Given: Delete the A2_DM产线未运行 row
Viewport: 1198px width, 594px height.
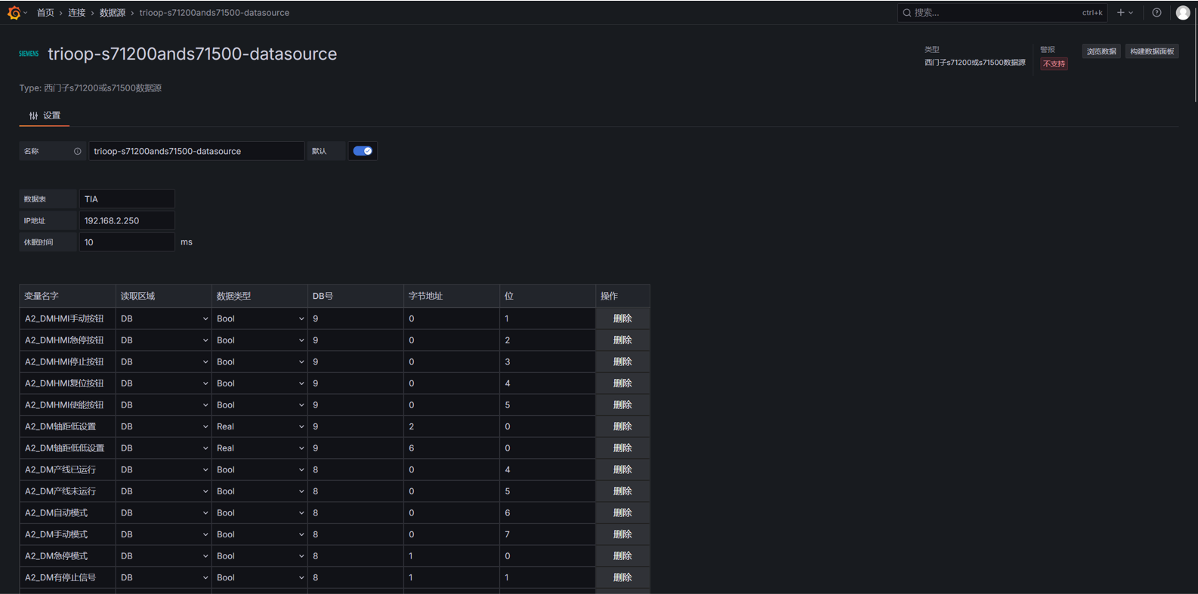Looking at the screenshot, I should 622,491.
